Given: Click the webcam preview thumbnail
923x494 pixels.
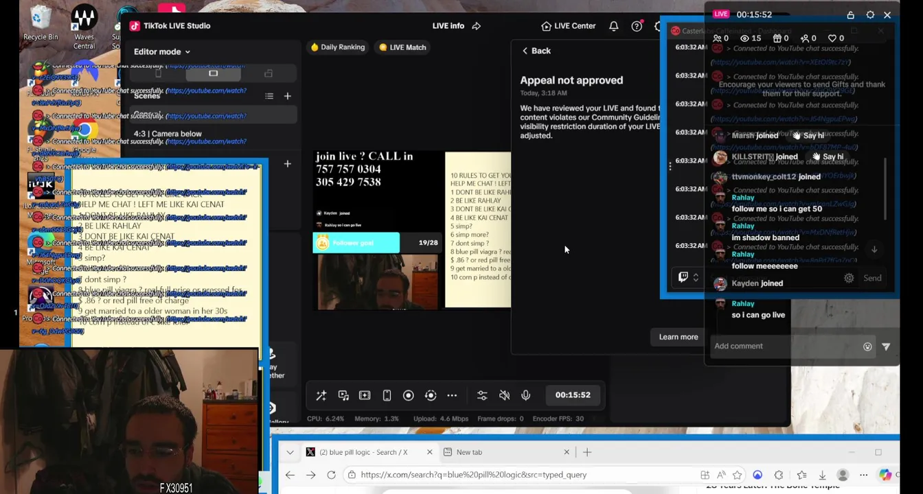Looking at the screenshot, I should coord(377,282).
